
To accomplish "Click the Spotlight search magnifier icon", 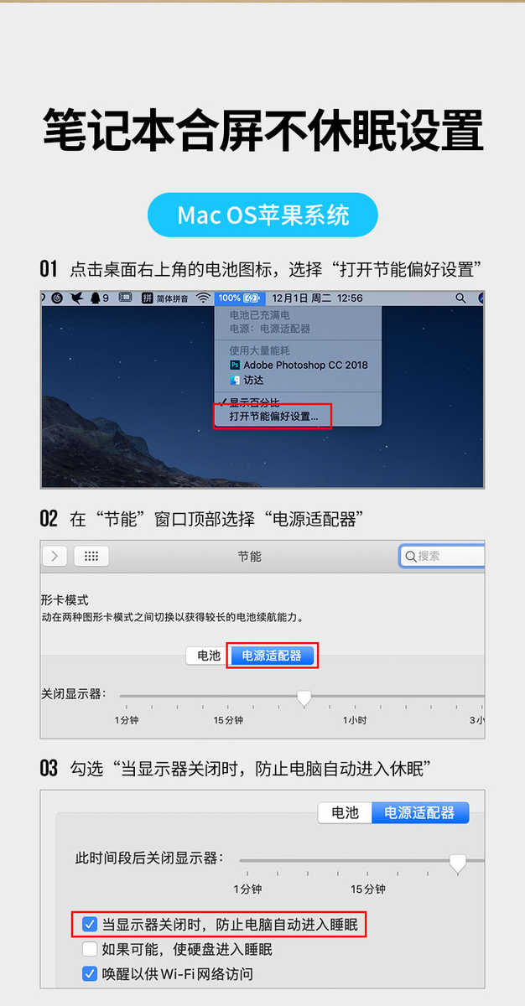I will [x=460, y=298].
